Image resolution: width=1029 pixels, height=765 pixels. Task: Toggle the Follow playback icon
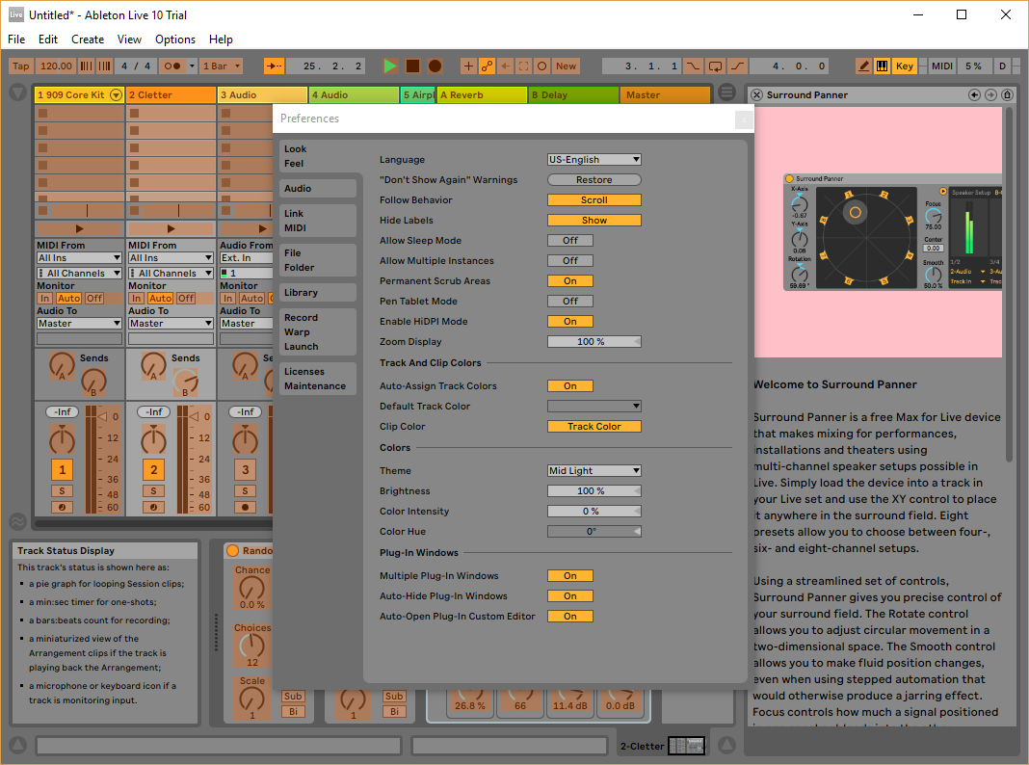click(x=274, y=66)
